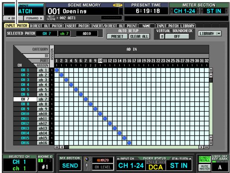The width and height of the screenshot is (230, 173).
Task: Click the ch16 name button
Action: coord(43,143)
